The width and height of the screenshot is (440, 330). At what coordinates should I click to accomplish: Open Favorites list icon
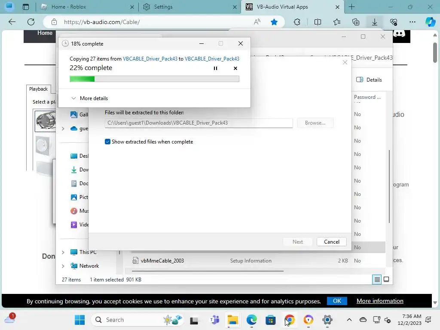coord(337,22)
